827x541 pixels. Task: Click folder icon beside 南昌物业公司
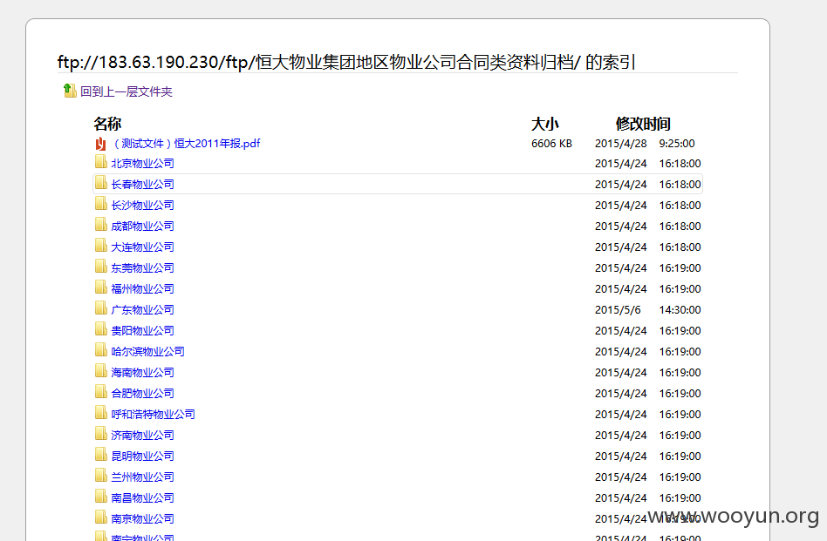(x=100, y=496)
